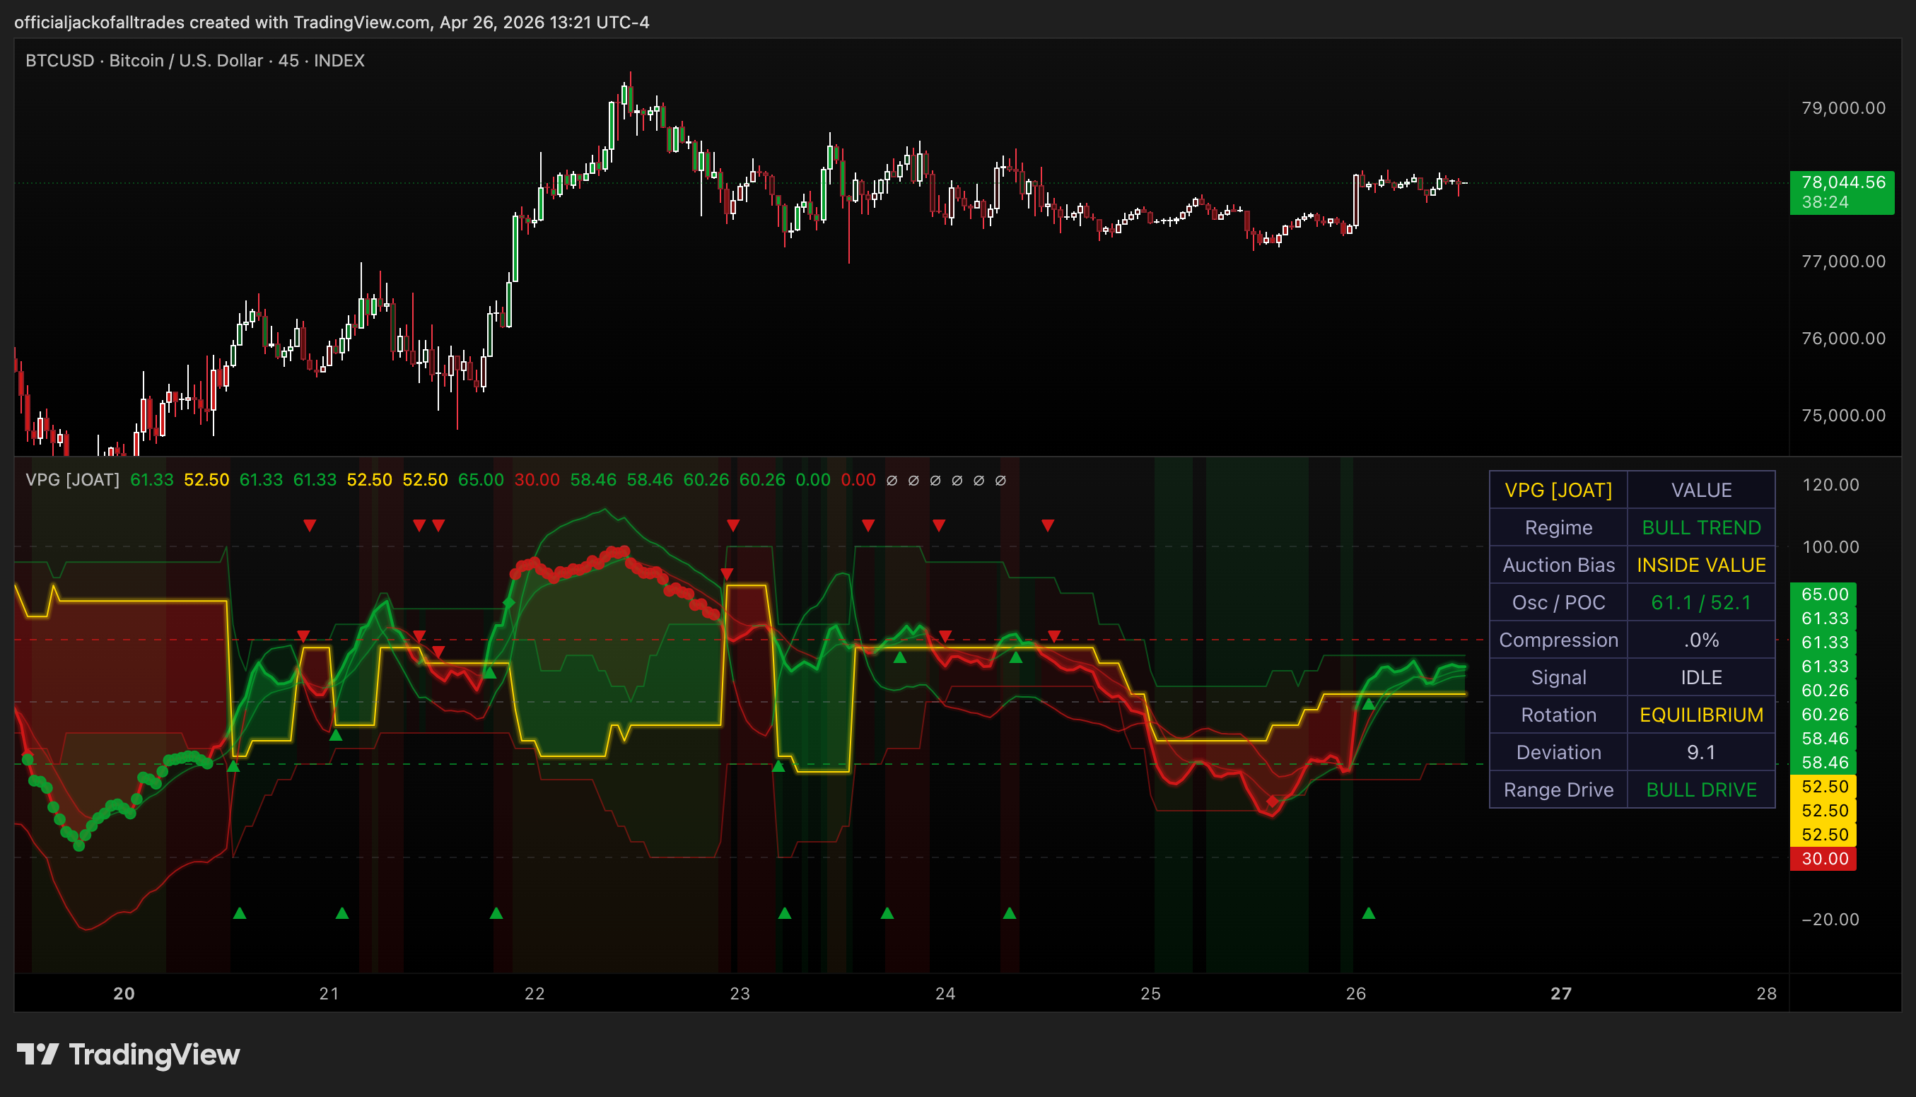Click the date label 24 on the time axis
The image size is (1916, 1097).
tap(945, 994)
